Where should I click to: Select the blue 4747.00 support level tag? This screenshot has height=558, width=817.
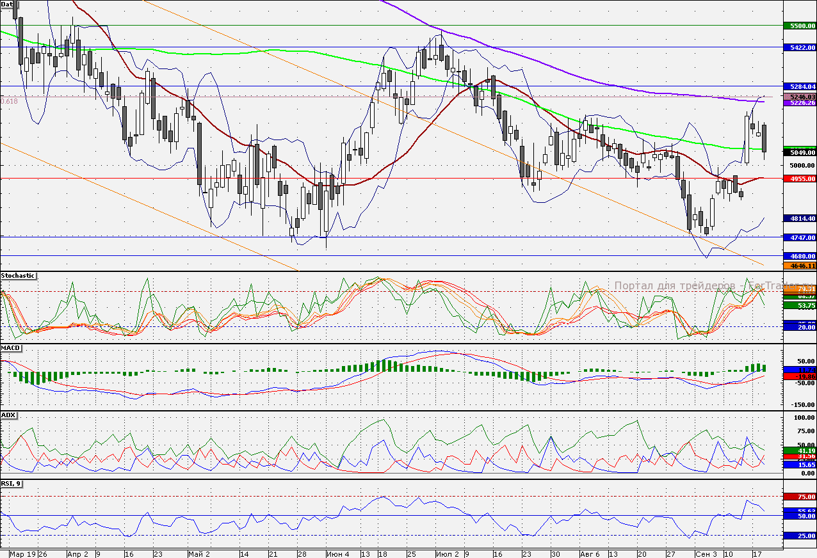click(x=800, y=237)
